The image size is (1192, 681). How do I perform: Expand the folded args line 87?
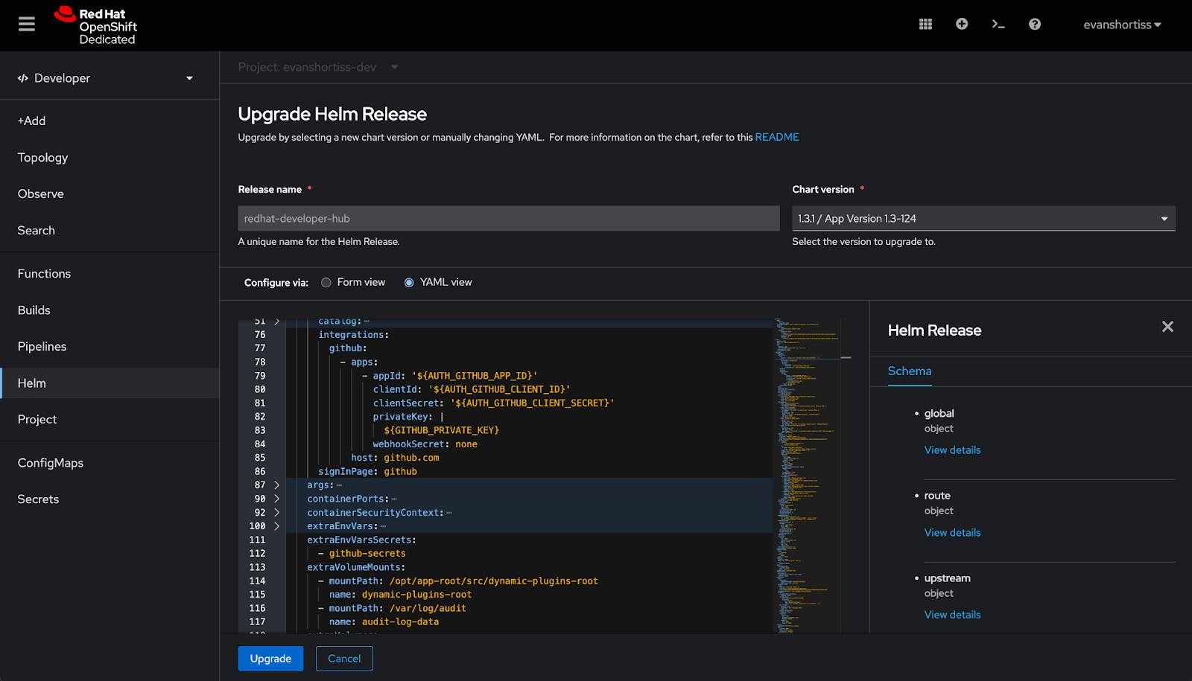(276, 485)
